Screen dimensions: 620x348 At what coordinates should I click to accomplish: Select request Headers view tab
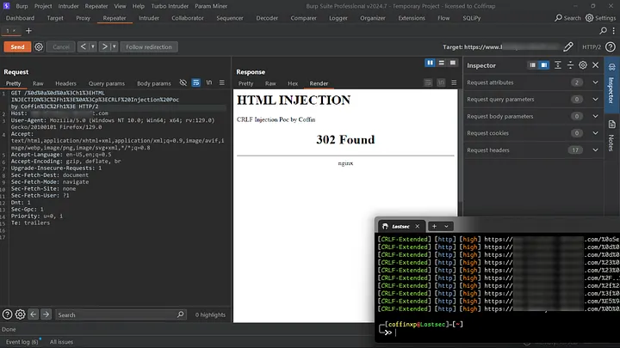(65, 83)
